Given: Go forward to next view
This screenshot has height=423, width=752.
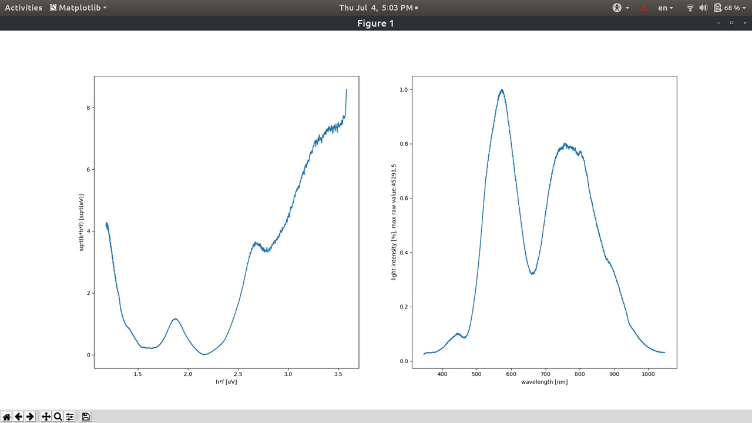Looking at the screenshot, I should point(30,417).
